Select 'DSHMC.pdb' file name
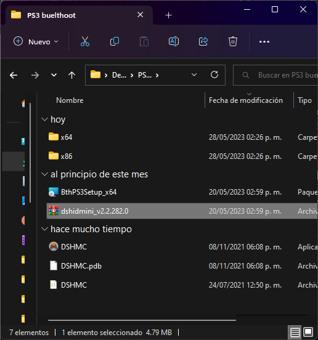The height and width of the screenshot is (340, 318). click(81, 266)
